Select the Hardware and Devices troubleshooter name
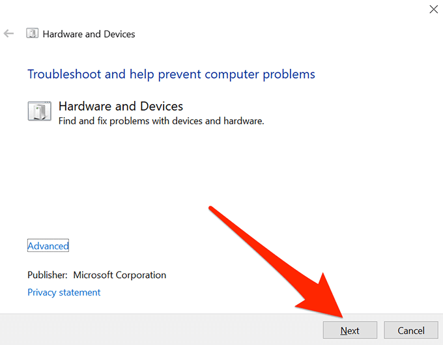 pos(121,106)
